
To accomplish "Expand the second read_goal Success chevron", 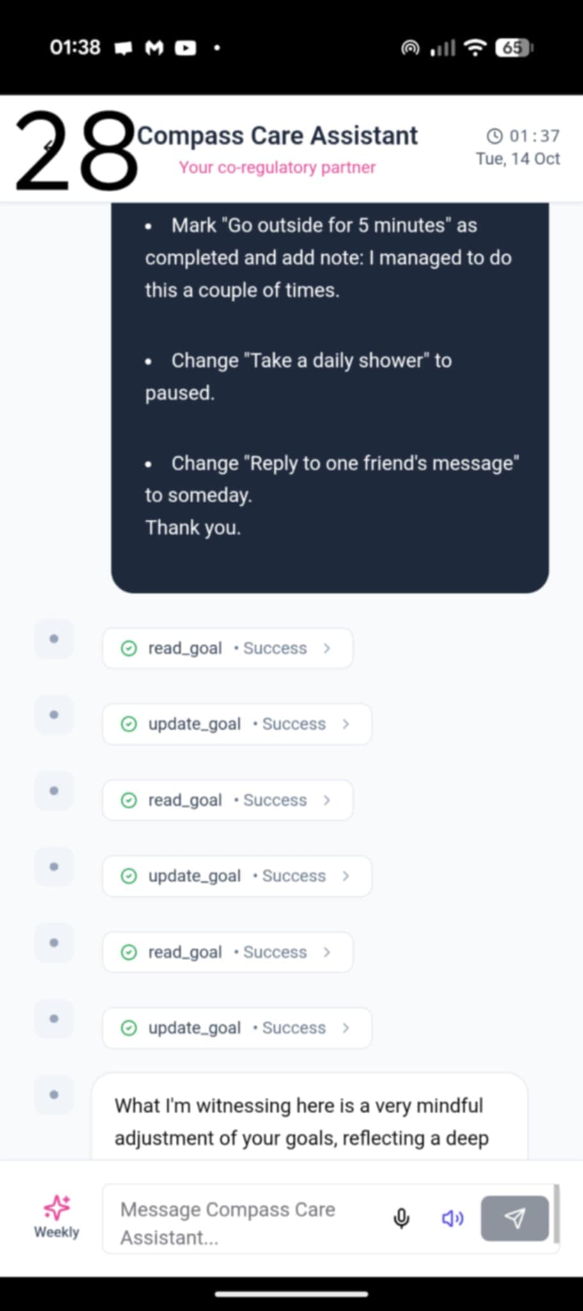I will [327, 800].
